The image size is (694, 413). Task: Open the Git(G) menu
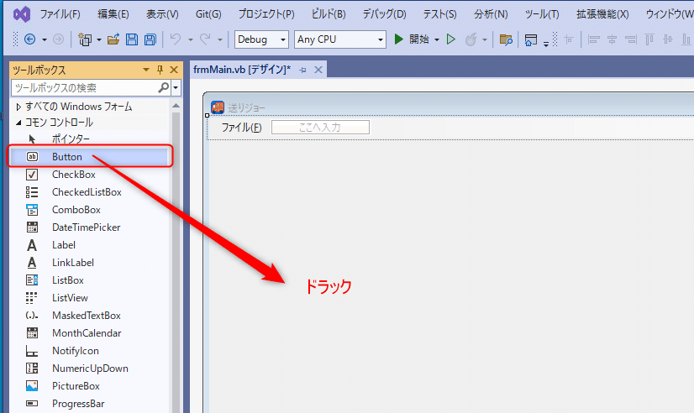click(x=208, y=14)
